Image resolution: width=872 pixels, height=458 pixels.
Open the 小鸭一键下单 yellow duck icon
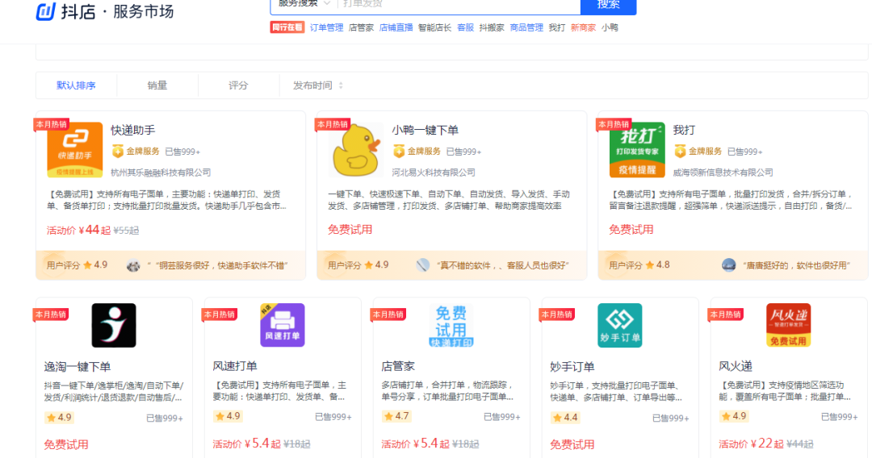click(356, 150)
